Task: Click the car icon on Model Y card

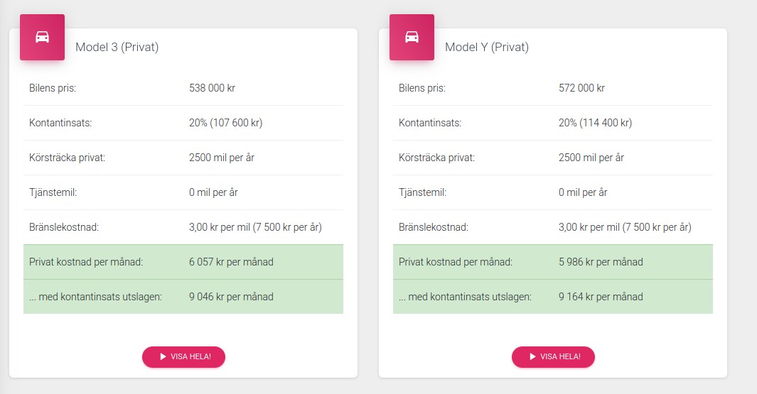Action: (x=412, y=37)
